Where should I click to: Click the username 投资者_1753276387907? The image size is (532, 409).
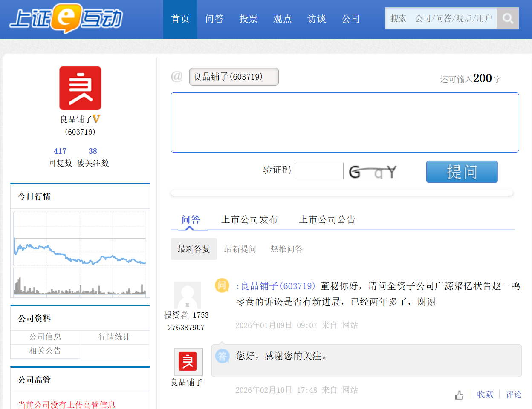pyautogui.click(x=186, y=321)
